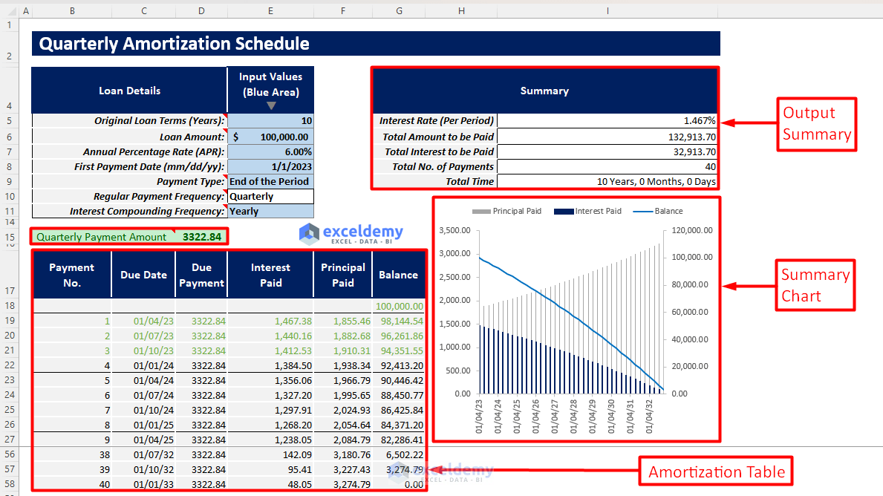Image resolution: width=883 pixels, height=496 pixels.
Task: Select column E header
Action: 270,11
